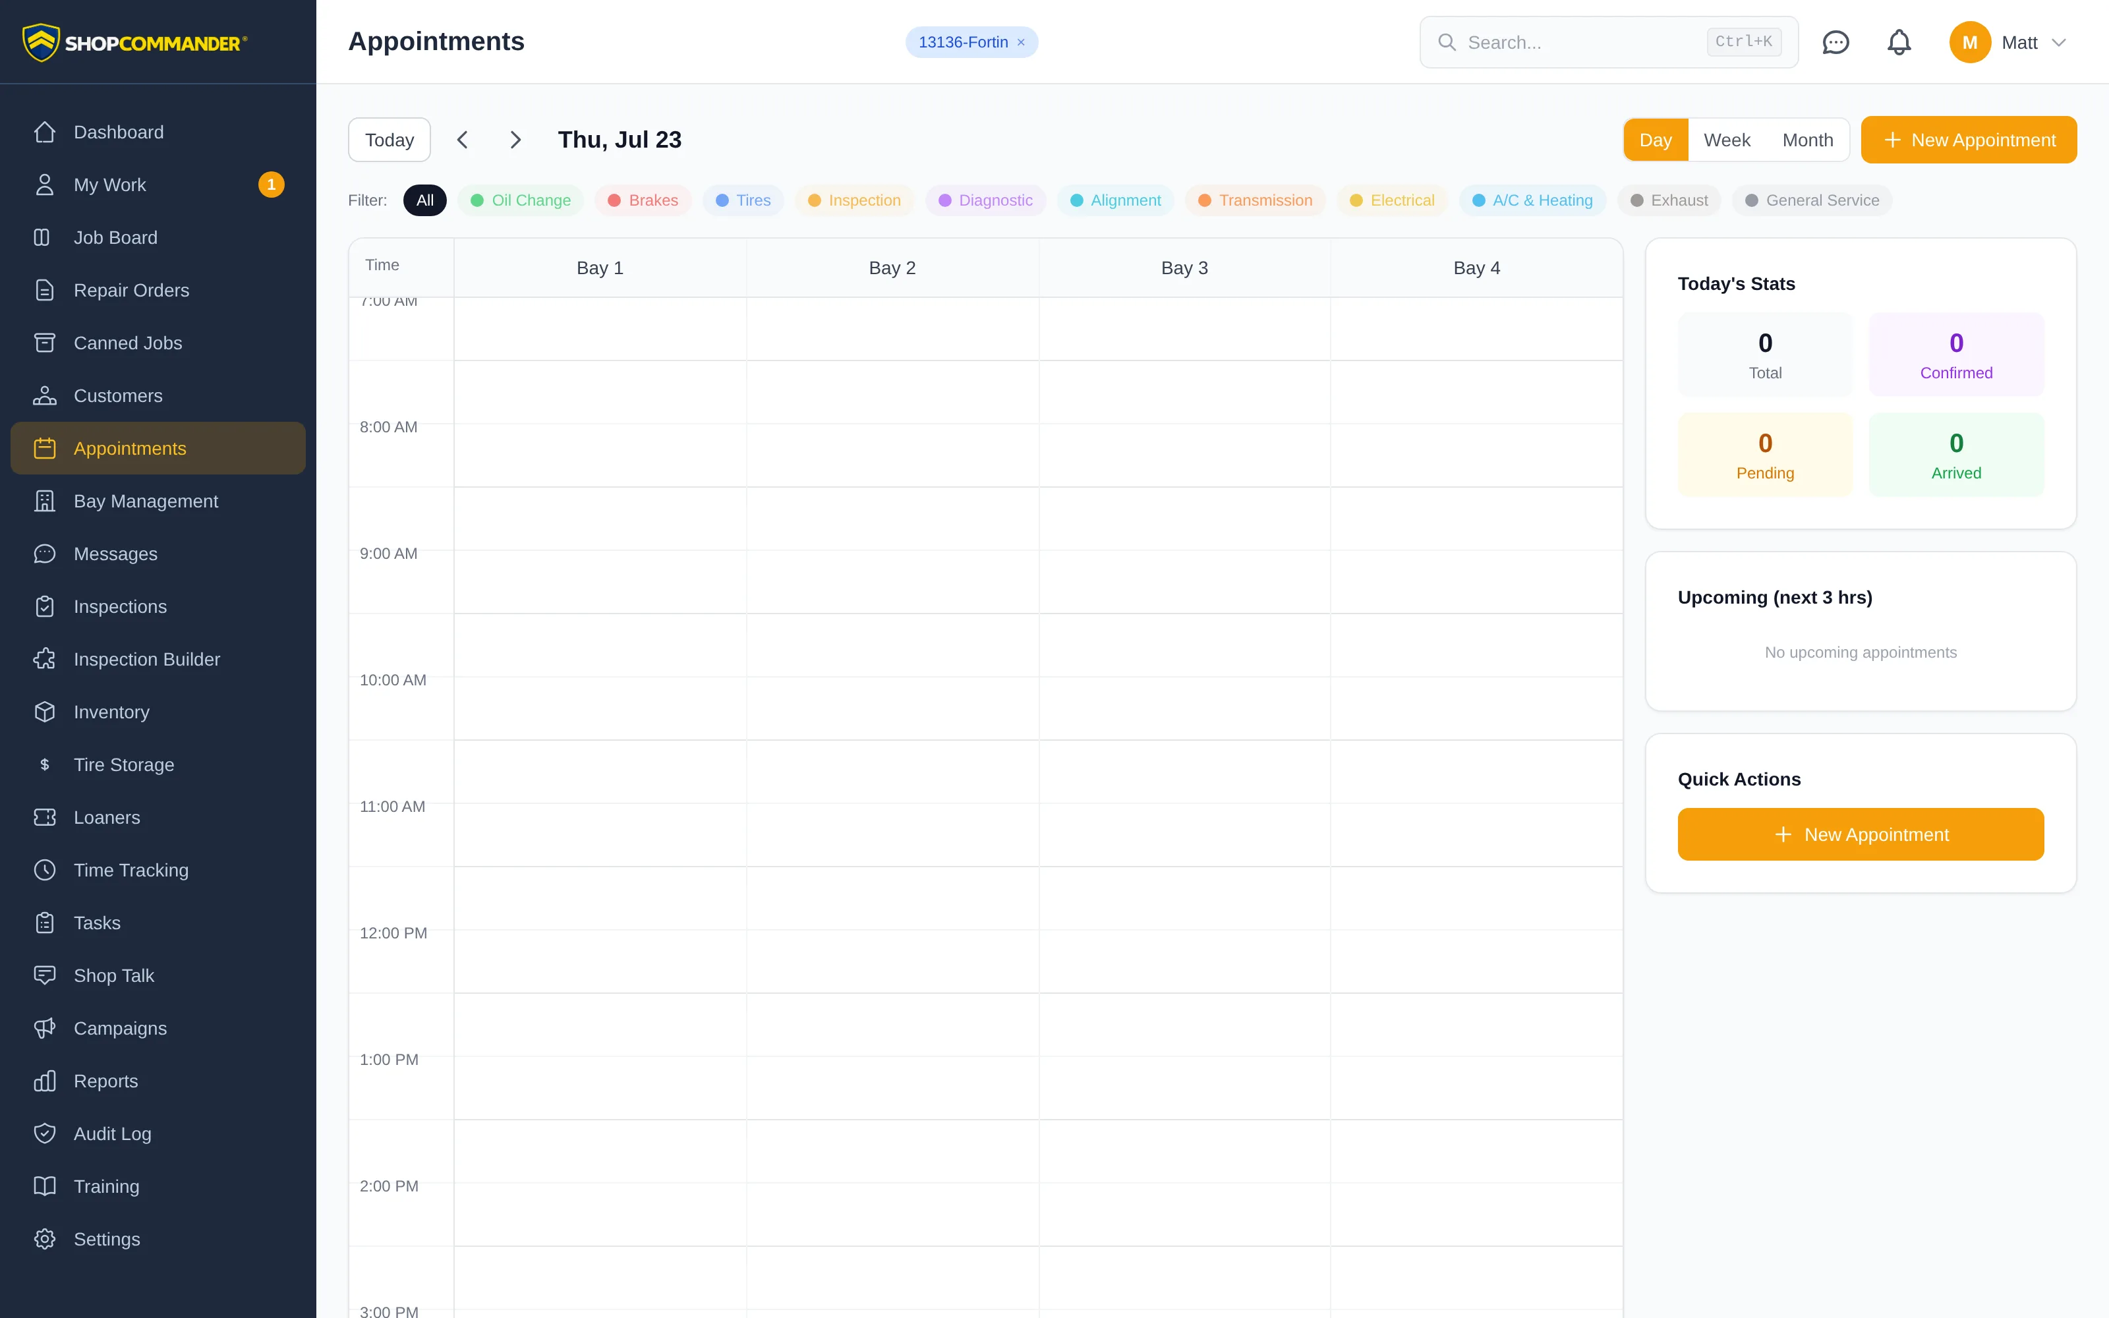
Task: Go to previous day arrow
Action: coord(463,140)
